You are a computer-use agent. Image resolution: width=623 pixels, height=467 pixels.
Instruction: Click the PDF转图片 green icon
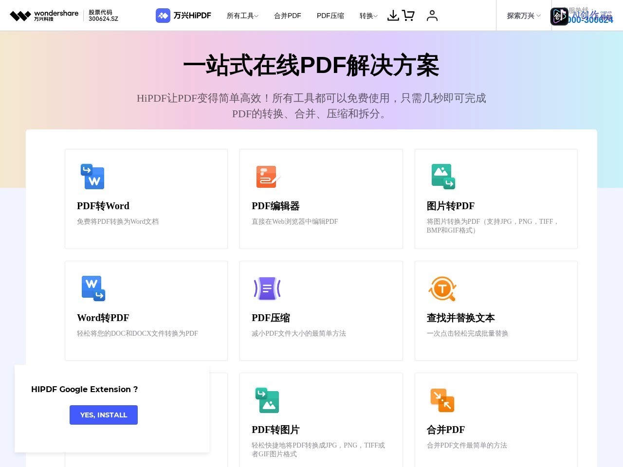[x=267, y=400]
